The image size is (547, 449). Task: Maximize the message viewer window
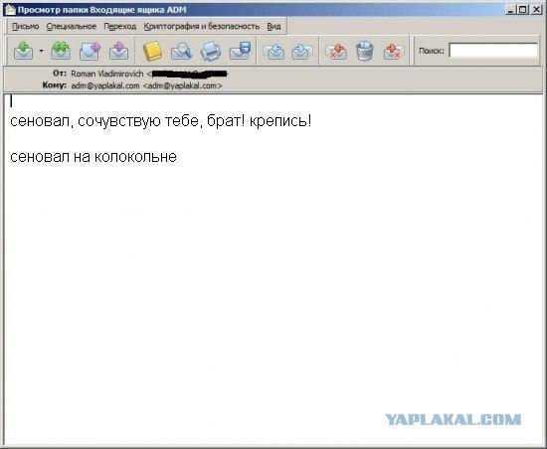pyautogui.click(x=523, y=10)
